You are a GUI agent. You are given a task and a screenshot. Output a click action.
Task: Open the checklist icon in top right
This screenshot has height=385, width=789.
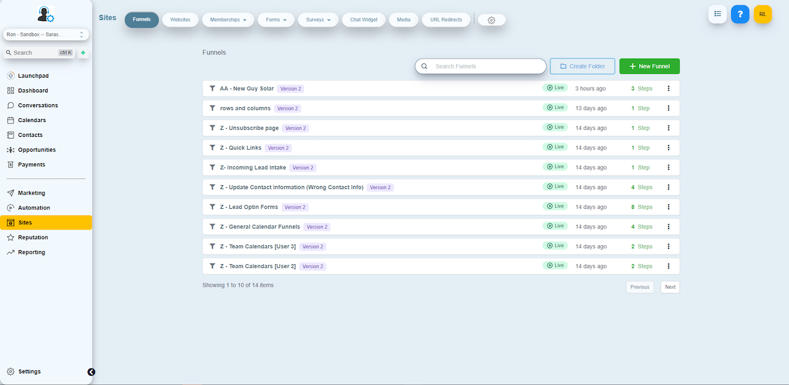(x=717, y=14)
